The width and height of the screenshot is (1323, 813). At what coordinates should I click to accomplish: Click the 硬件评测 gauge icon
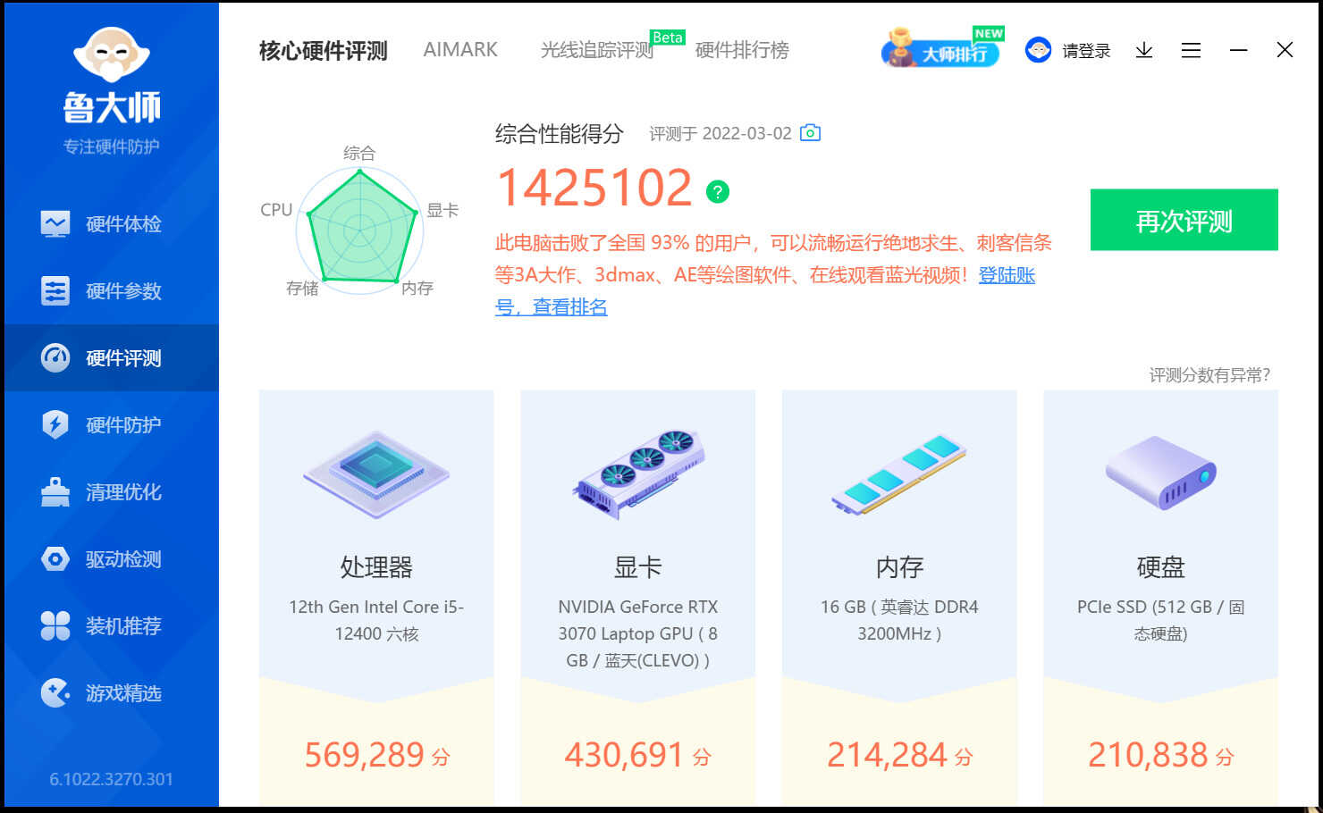click(55, 357)
